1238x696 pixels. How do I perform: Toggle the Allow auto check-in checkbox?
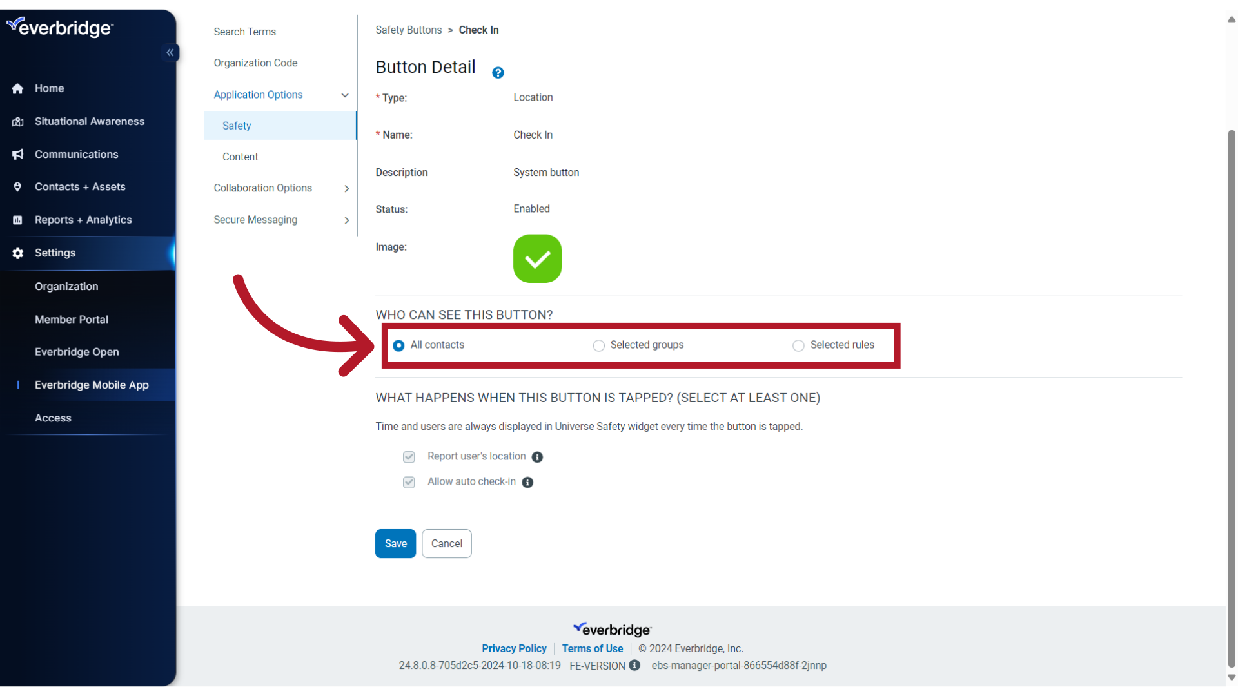[409, 482]
